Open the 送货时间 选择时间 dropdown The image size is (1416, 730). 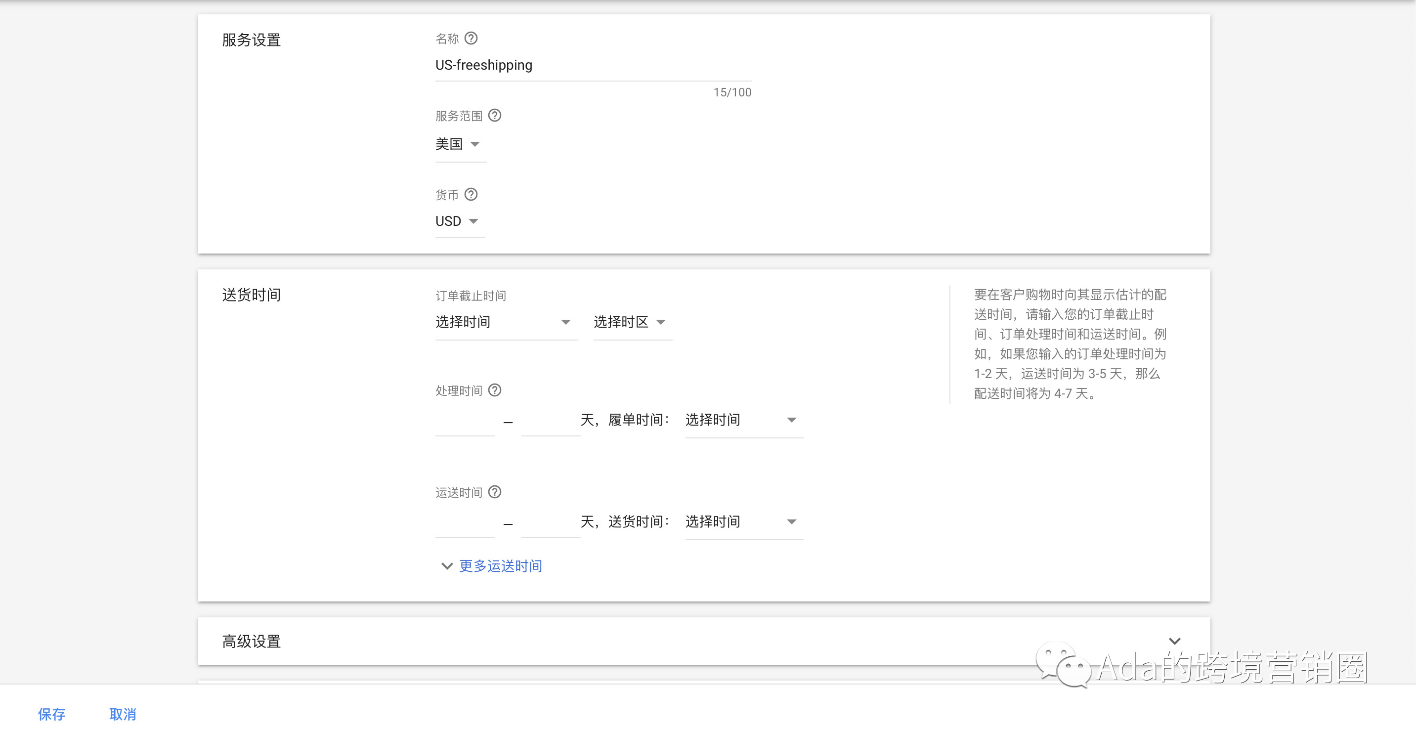743,521
